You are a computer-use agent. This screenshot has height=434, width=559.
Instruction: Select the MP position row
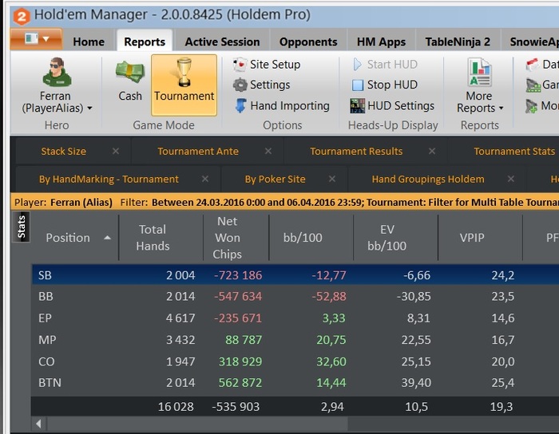pyautogui.click(x=295, y=339)
